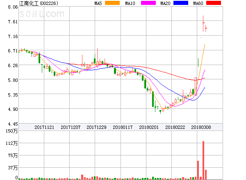Click the tallest red volume bar
246x180 pixels.
(x=203, y=160)
